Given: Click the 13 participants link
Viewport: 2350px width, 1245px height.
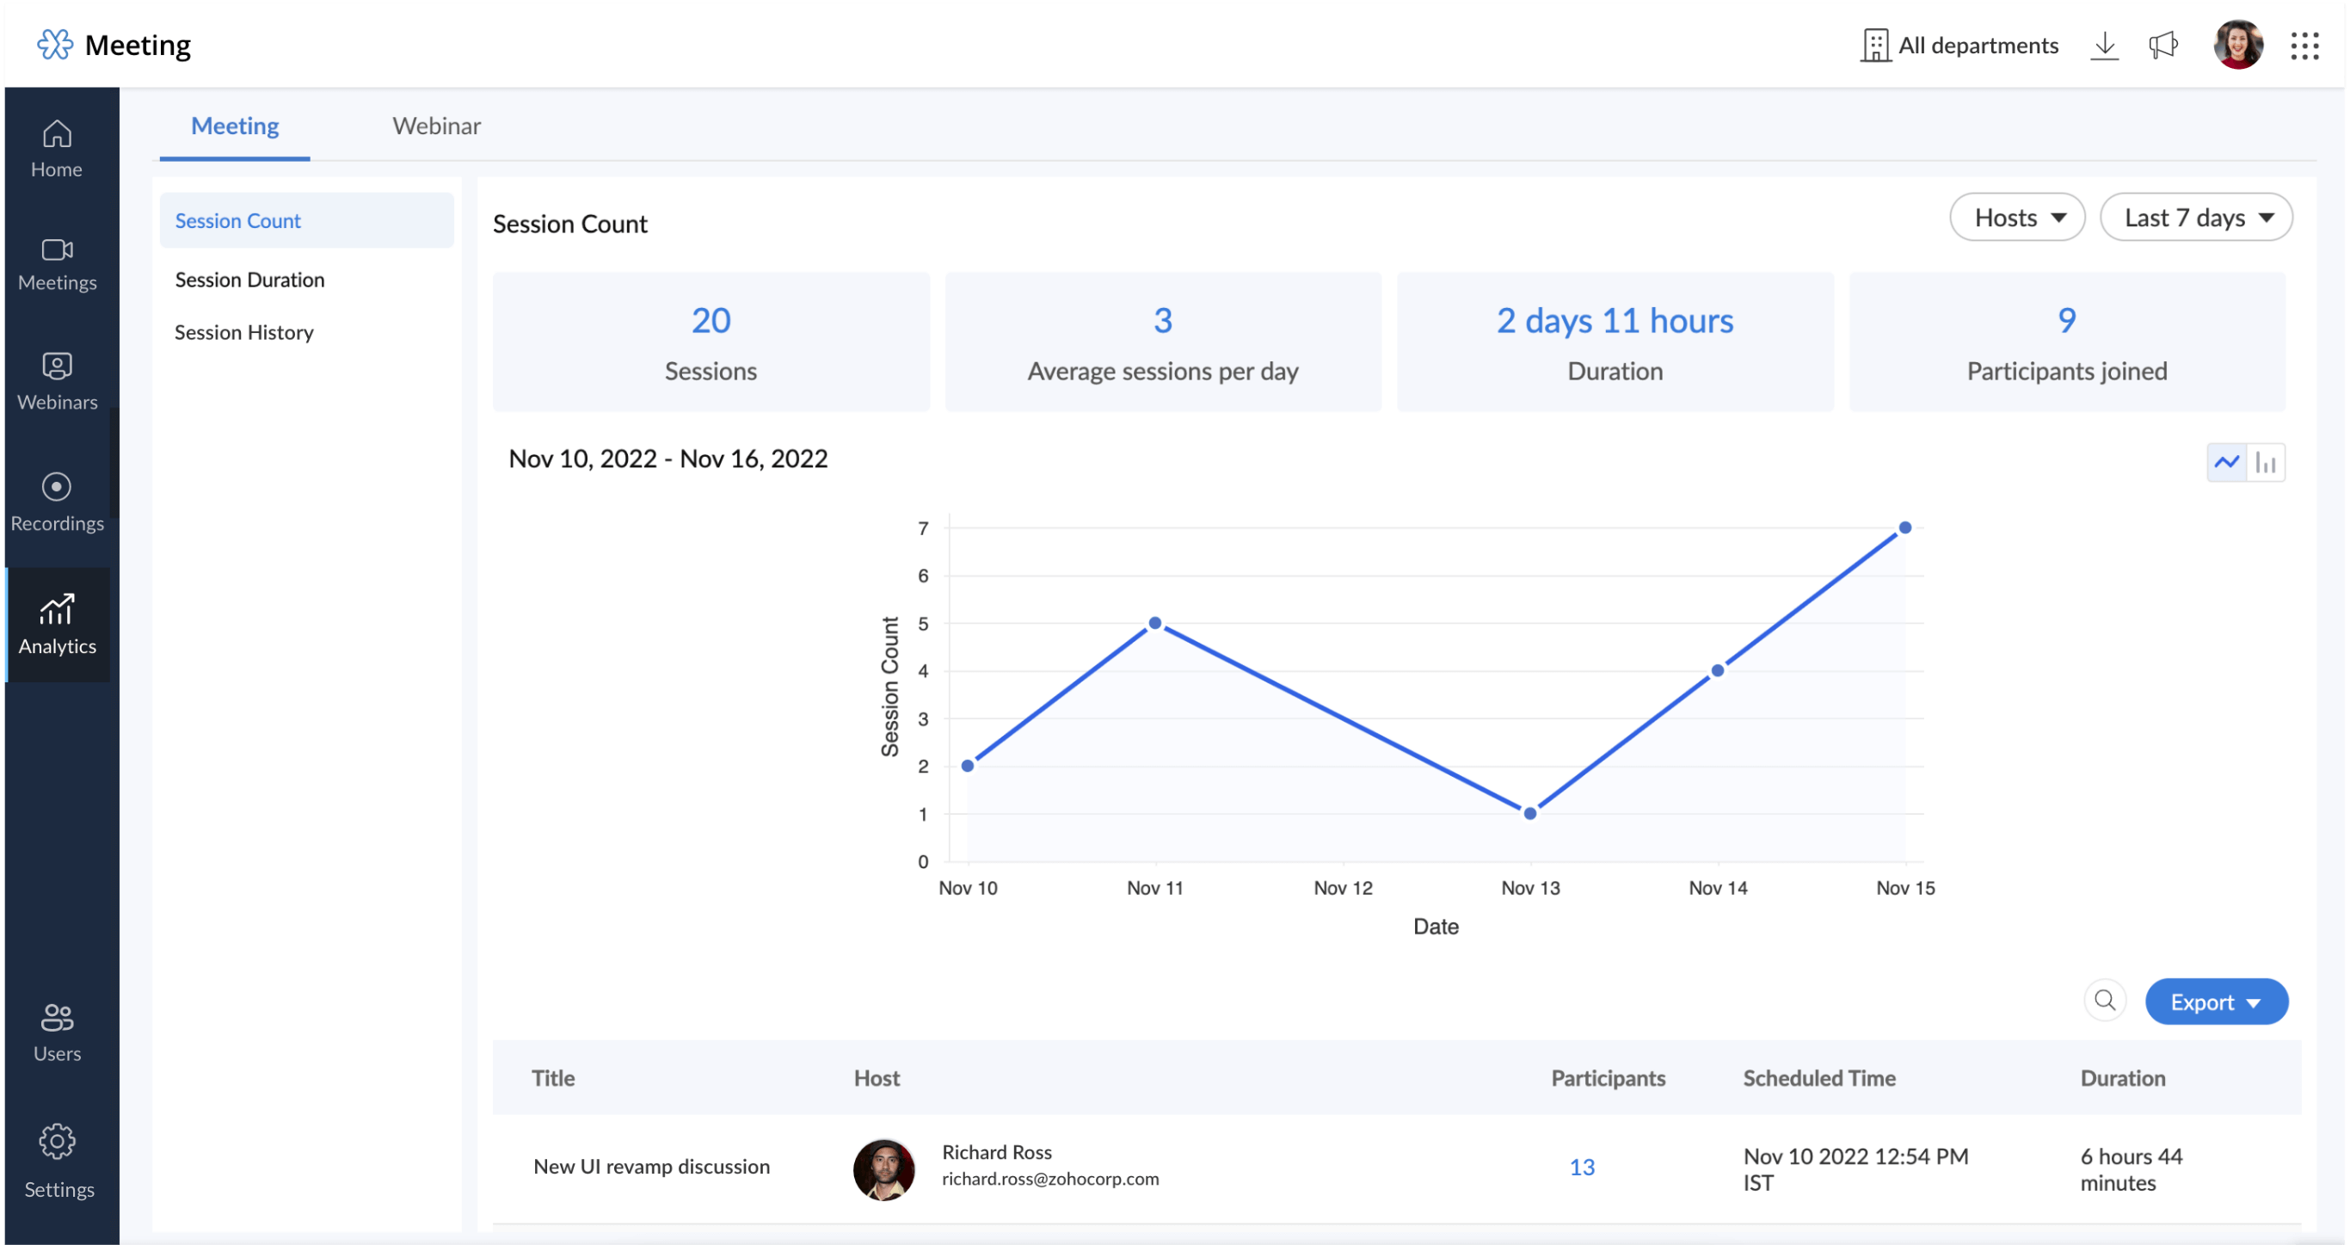Looking at the screenshot, I should coord(1582,1166).
